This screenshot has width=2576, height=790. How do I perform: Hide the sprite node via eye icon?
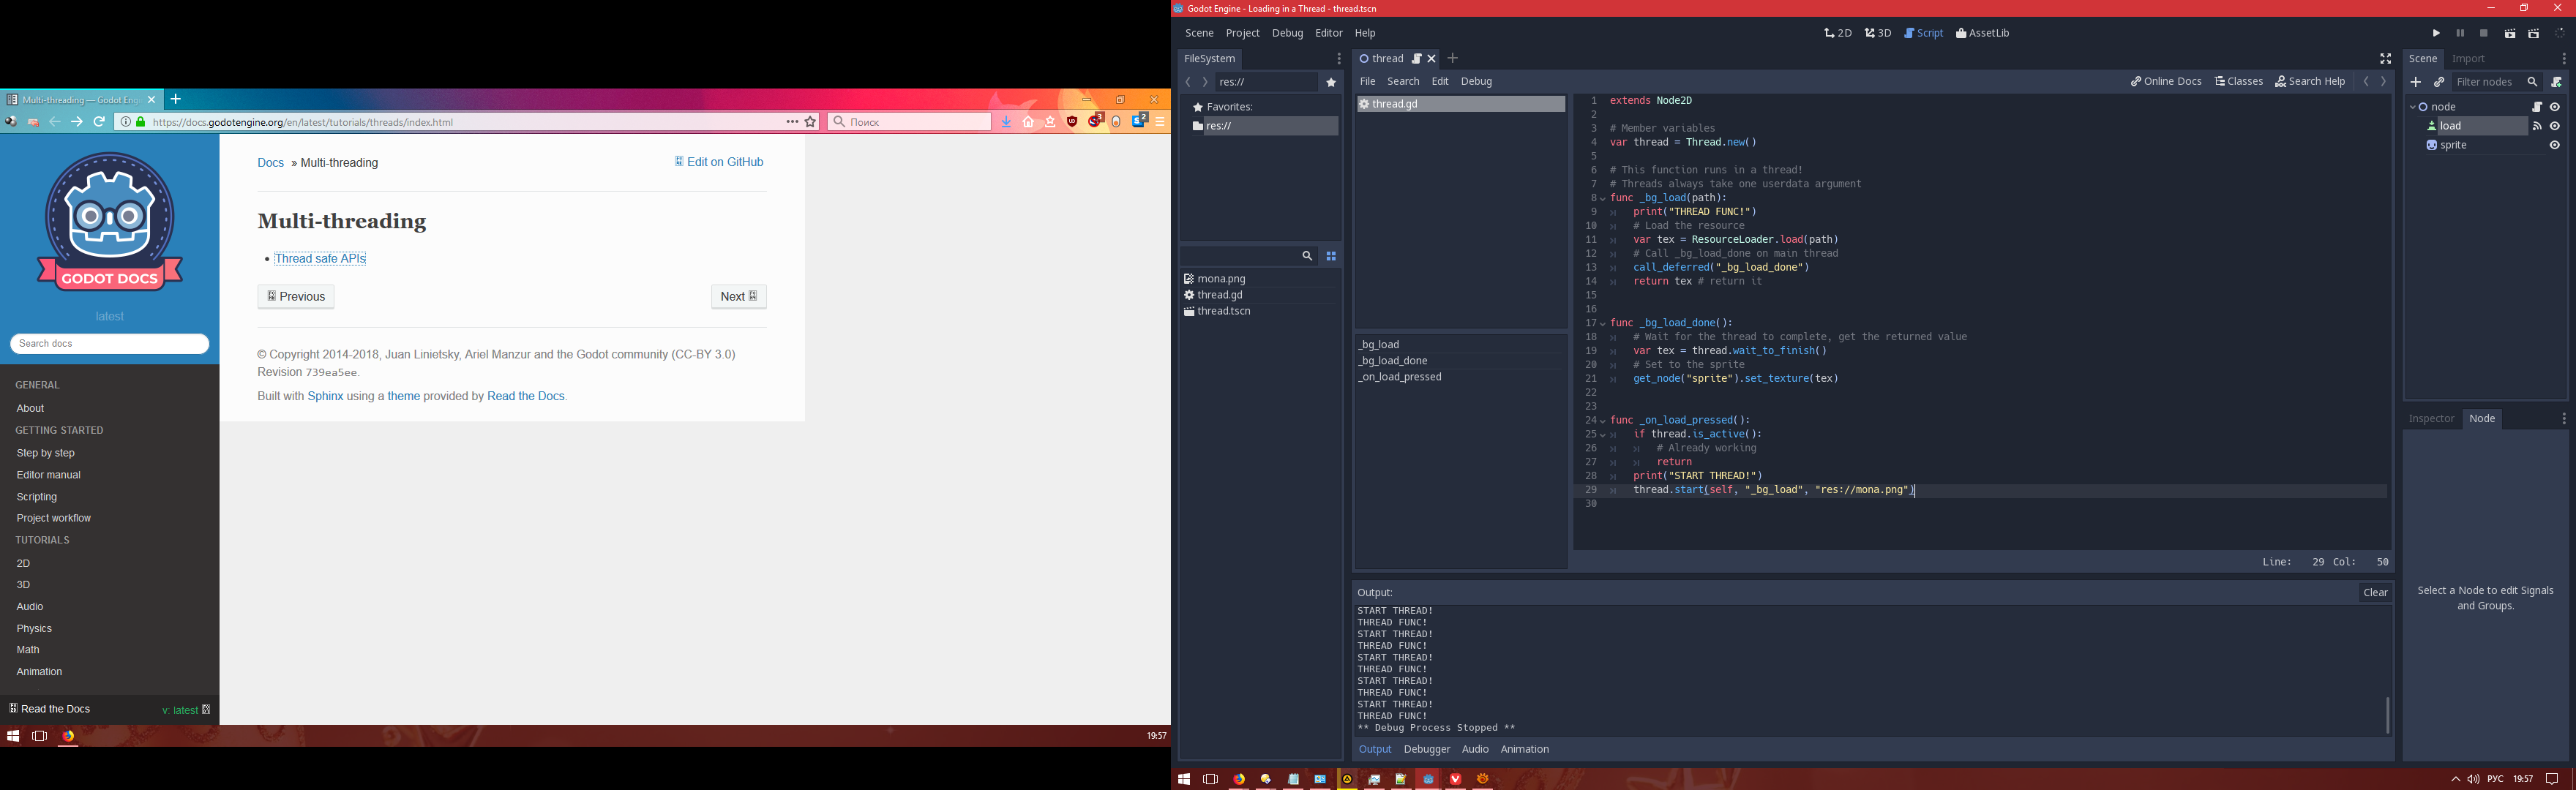point(2555,146)
